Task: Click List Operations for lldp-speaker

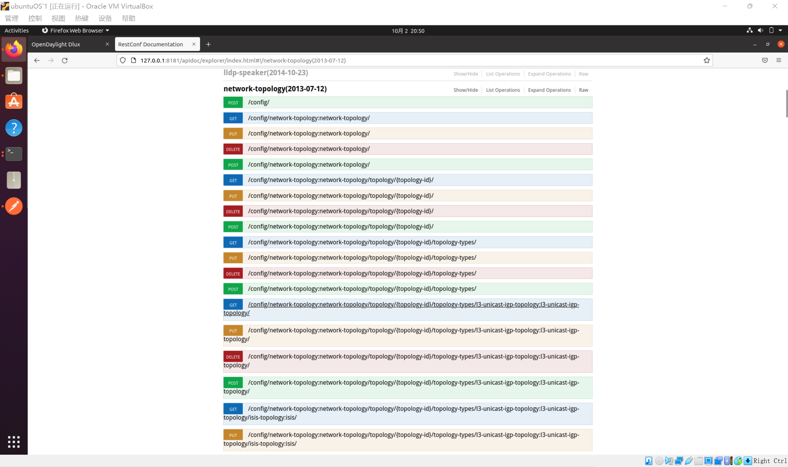Action: pyautogui.click(x=503, y=74)
